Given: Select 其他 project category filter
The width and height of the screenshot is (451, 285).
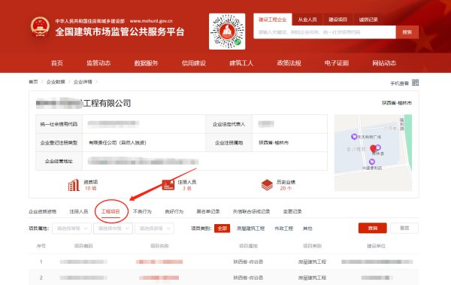Looking at the screenshot, I should (307, 229).
